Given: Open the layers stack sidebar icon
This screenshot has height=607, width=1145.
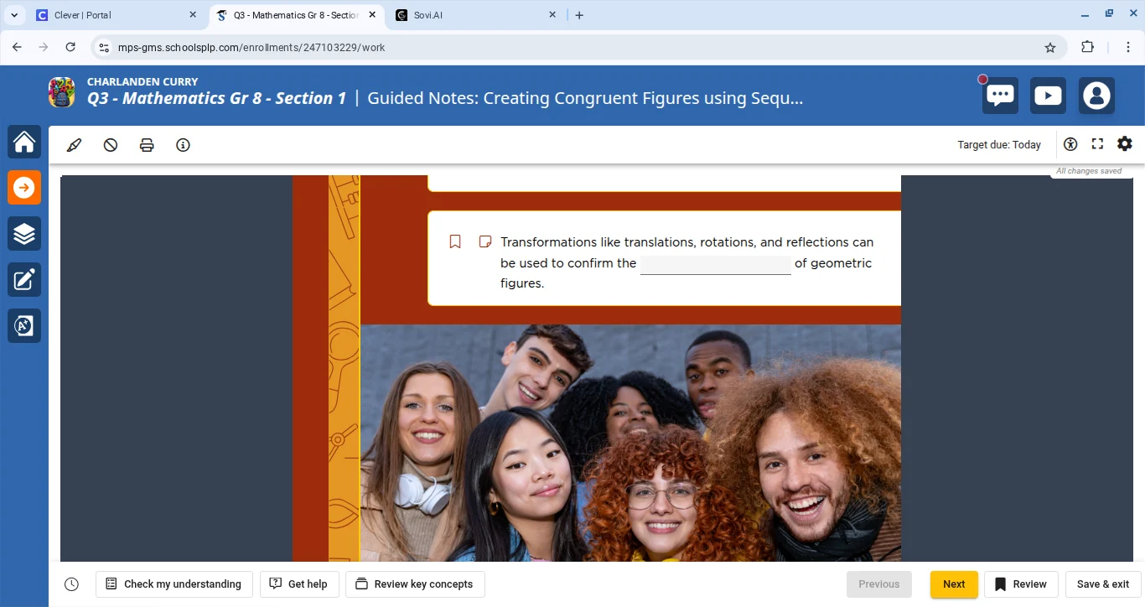Looking at the screenshot, I should coord(24,234).
